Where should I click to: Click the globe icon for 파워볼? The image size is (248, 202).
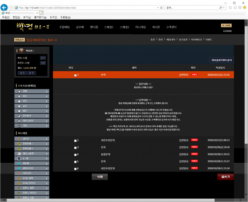19,164
